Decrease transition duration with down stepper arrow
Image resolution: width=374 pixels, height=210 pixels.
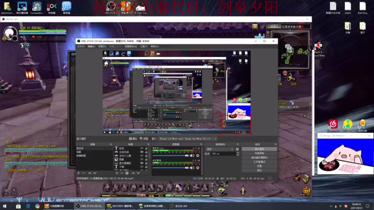click(x=237, y=155)
